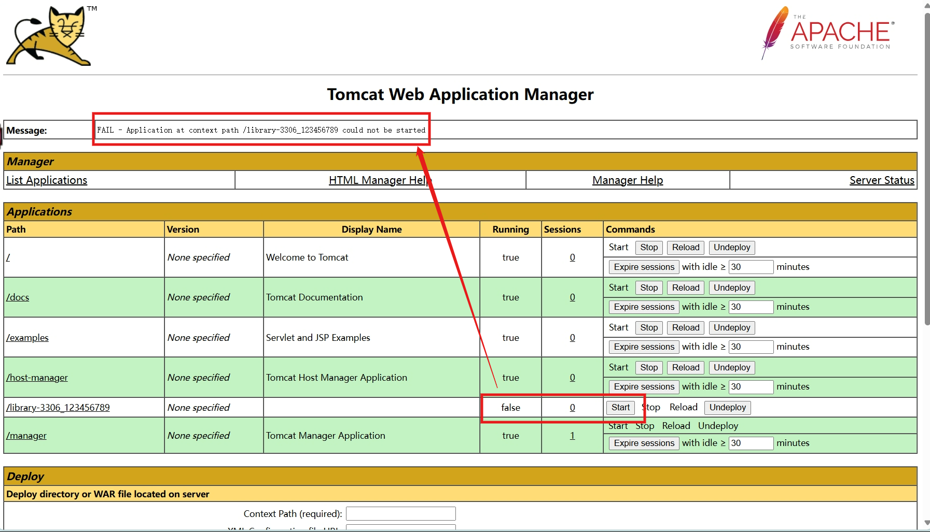This screenshot has width=930, height=532.
Task: Go to Server Status page
Action: (x=882, y=180)
